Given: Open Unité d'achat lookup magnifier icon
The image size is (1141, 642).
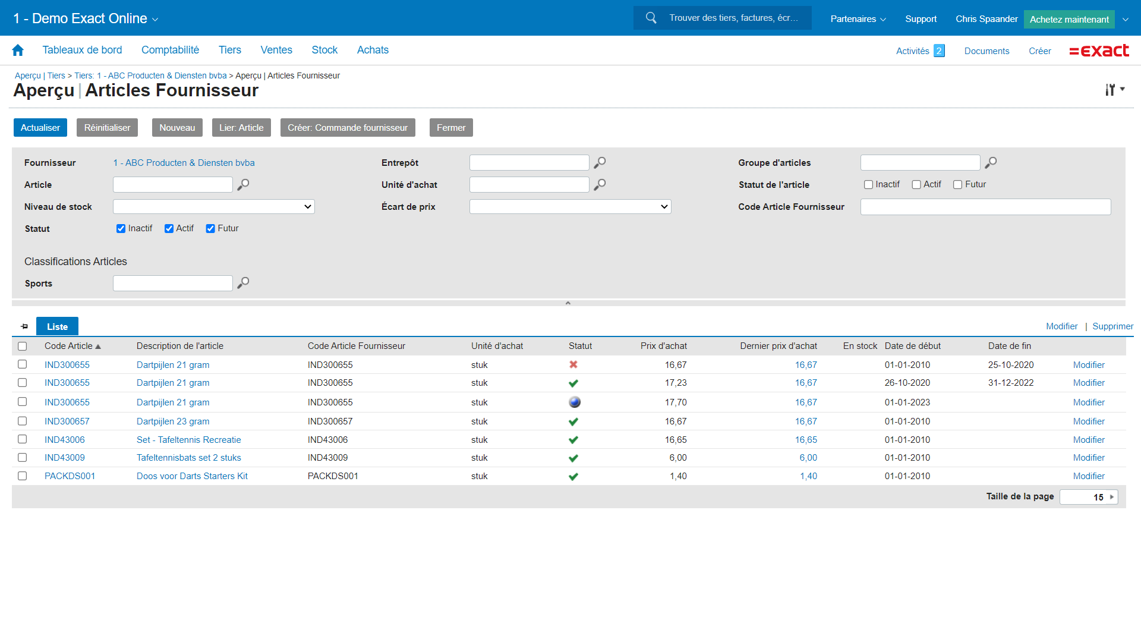Looking at the screenshot, I should 600,185.
